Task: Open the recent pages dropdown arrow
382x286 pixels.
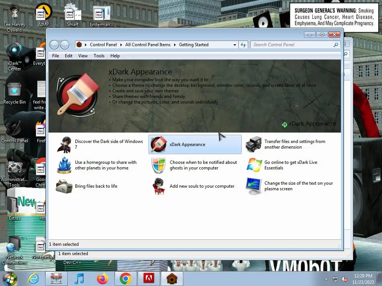Action: click(72, 45)
